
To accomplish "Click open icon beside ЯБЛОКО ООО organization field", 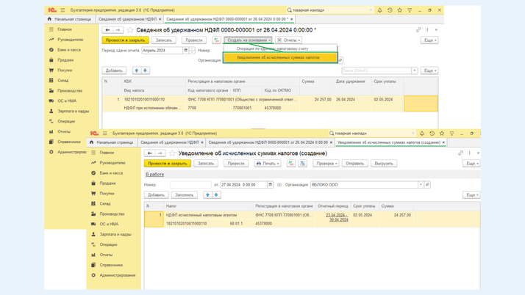I will (427, 185).
